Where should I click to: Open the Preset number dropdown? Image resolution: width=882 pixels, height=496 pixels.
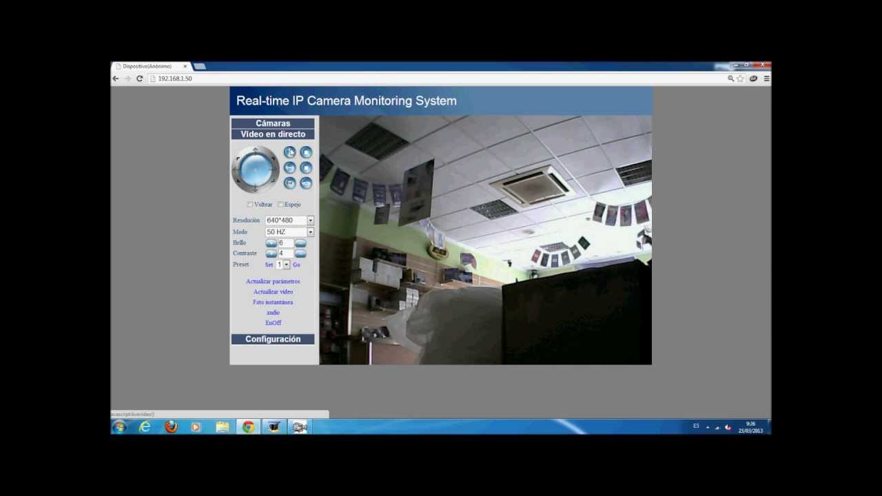[283, 265]
